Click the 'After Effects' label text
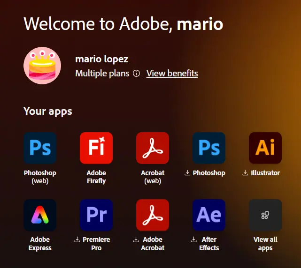 [x=209, y=244]
